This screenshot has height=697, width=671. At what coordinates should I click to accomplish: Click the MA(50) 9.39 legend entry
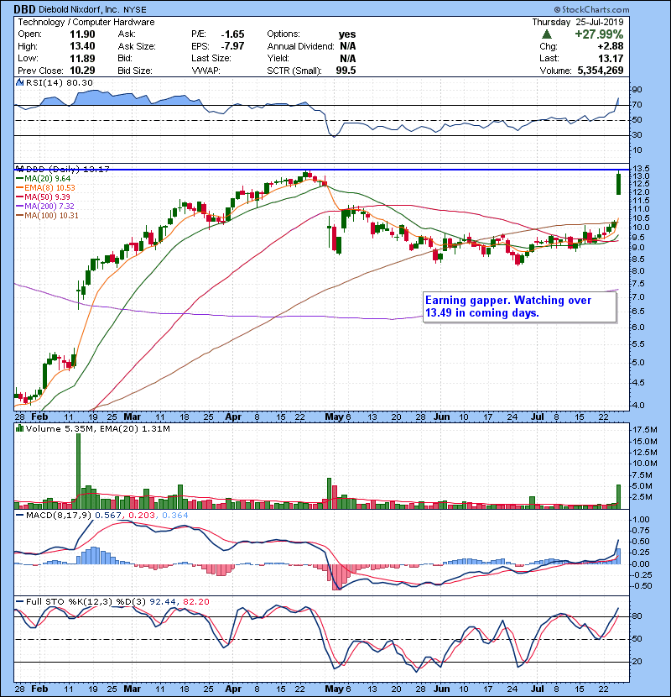coord(43,197)
